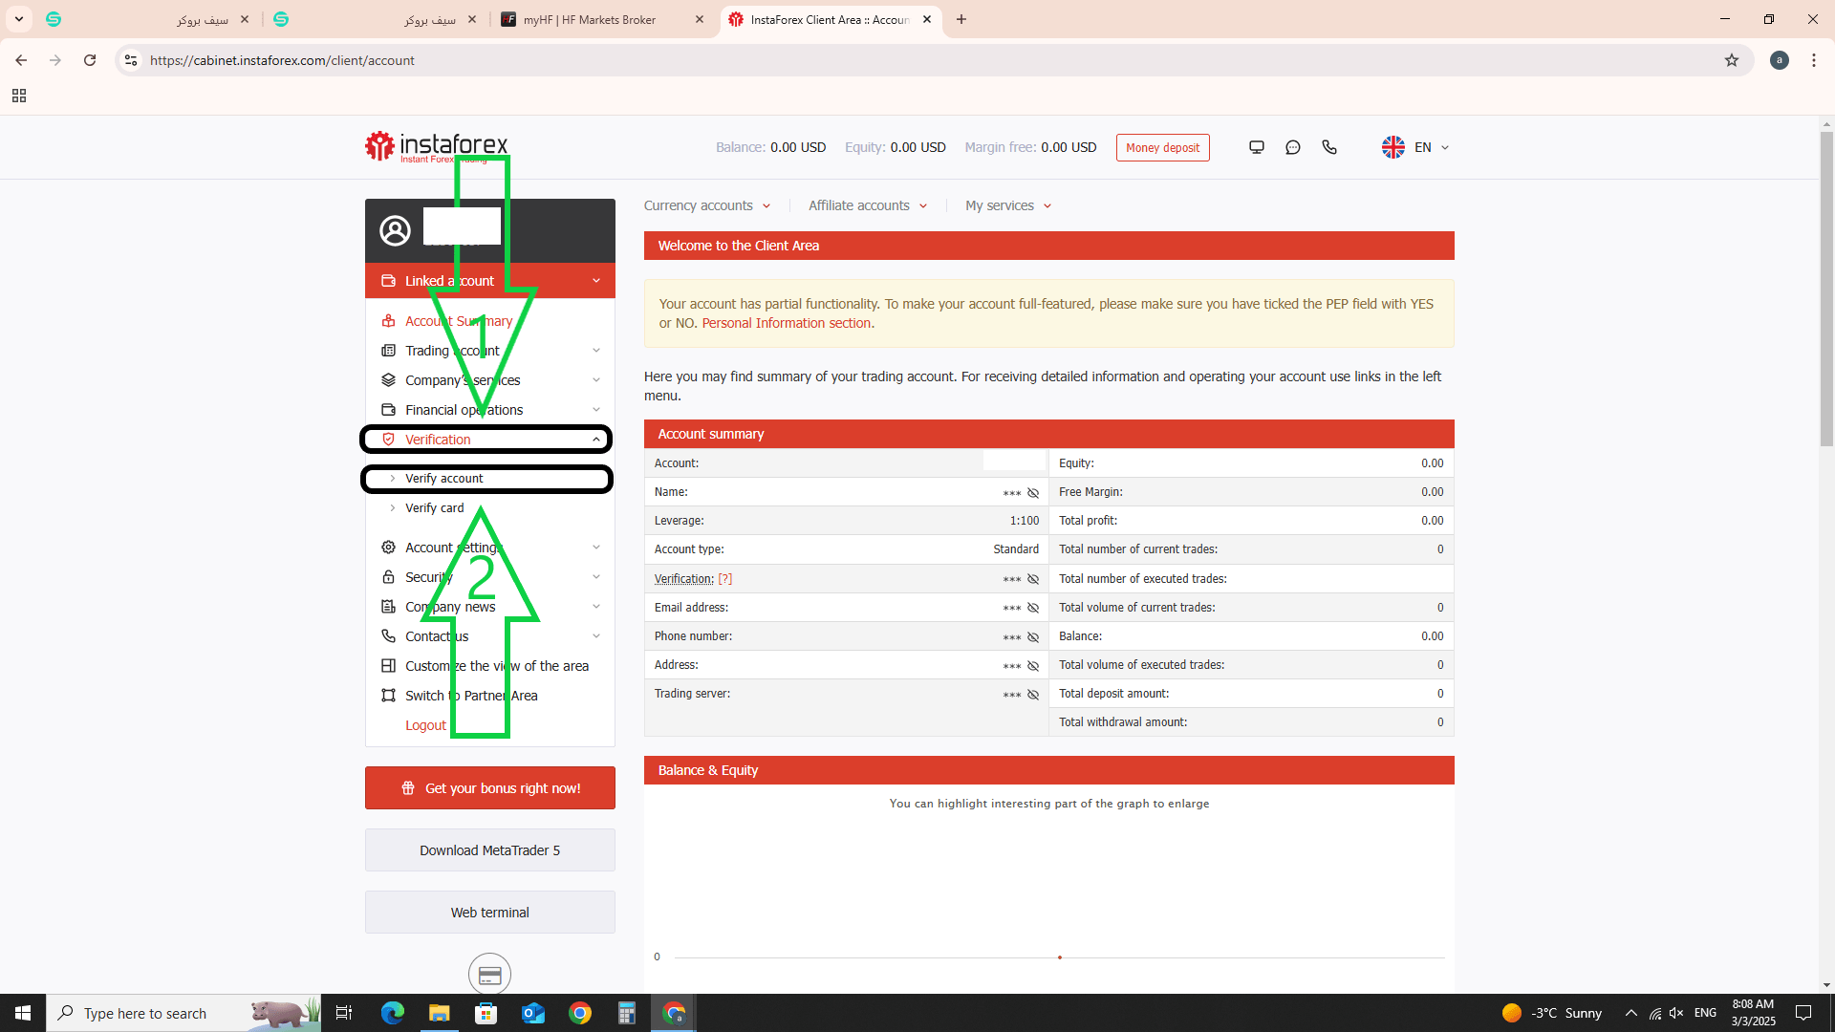Reload the page with the refresh icon

click(90, 60)
